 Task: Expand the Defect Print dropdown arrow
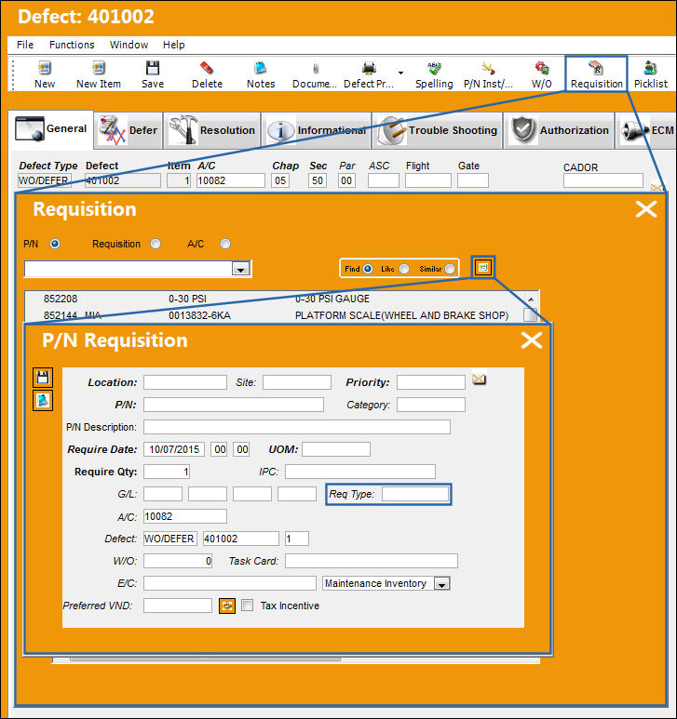(400, 73)
